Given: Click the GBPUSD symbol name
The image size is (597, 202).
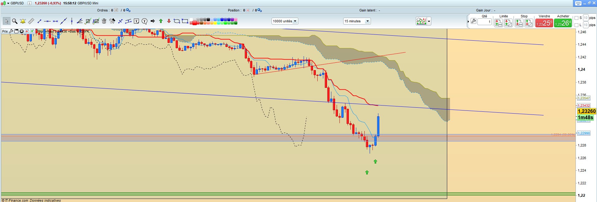Looking at the screenshot, I should [x=17, y=3].
